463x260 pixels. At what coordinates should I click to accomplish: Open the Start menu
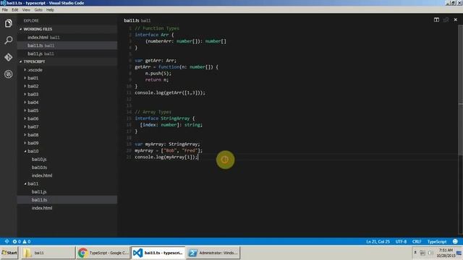[x=9, y=253]
